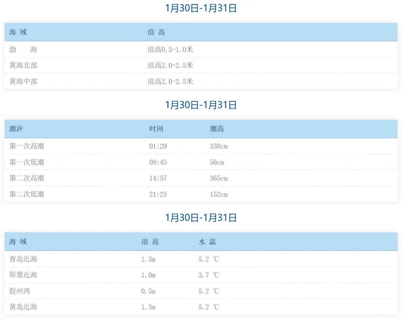The image size is (403, 320).
Task: Click the 水温 column header
Action: [207, 242]
